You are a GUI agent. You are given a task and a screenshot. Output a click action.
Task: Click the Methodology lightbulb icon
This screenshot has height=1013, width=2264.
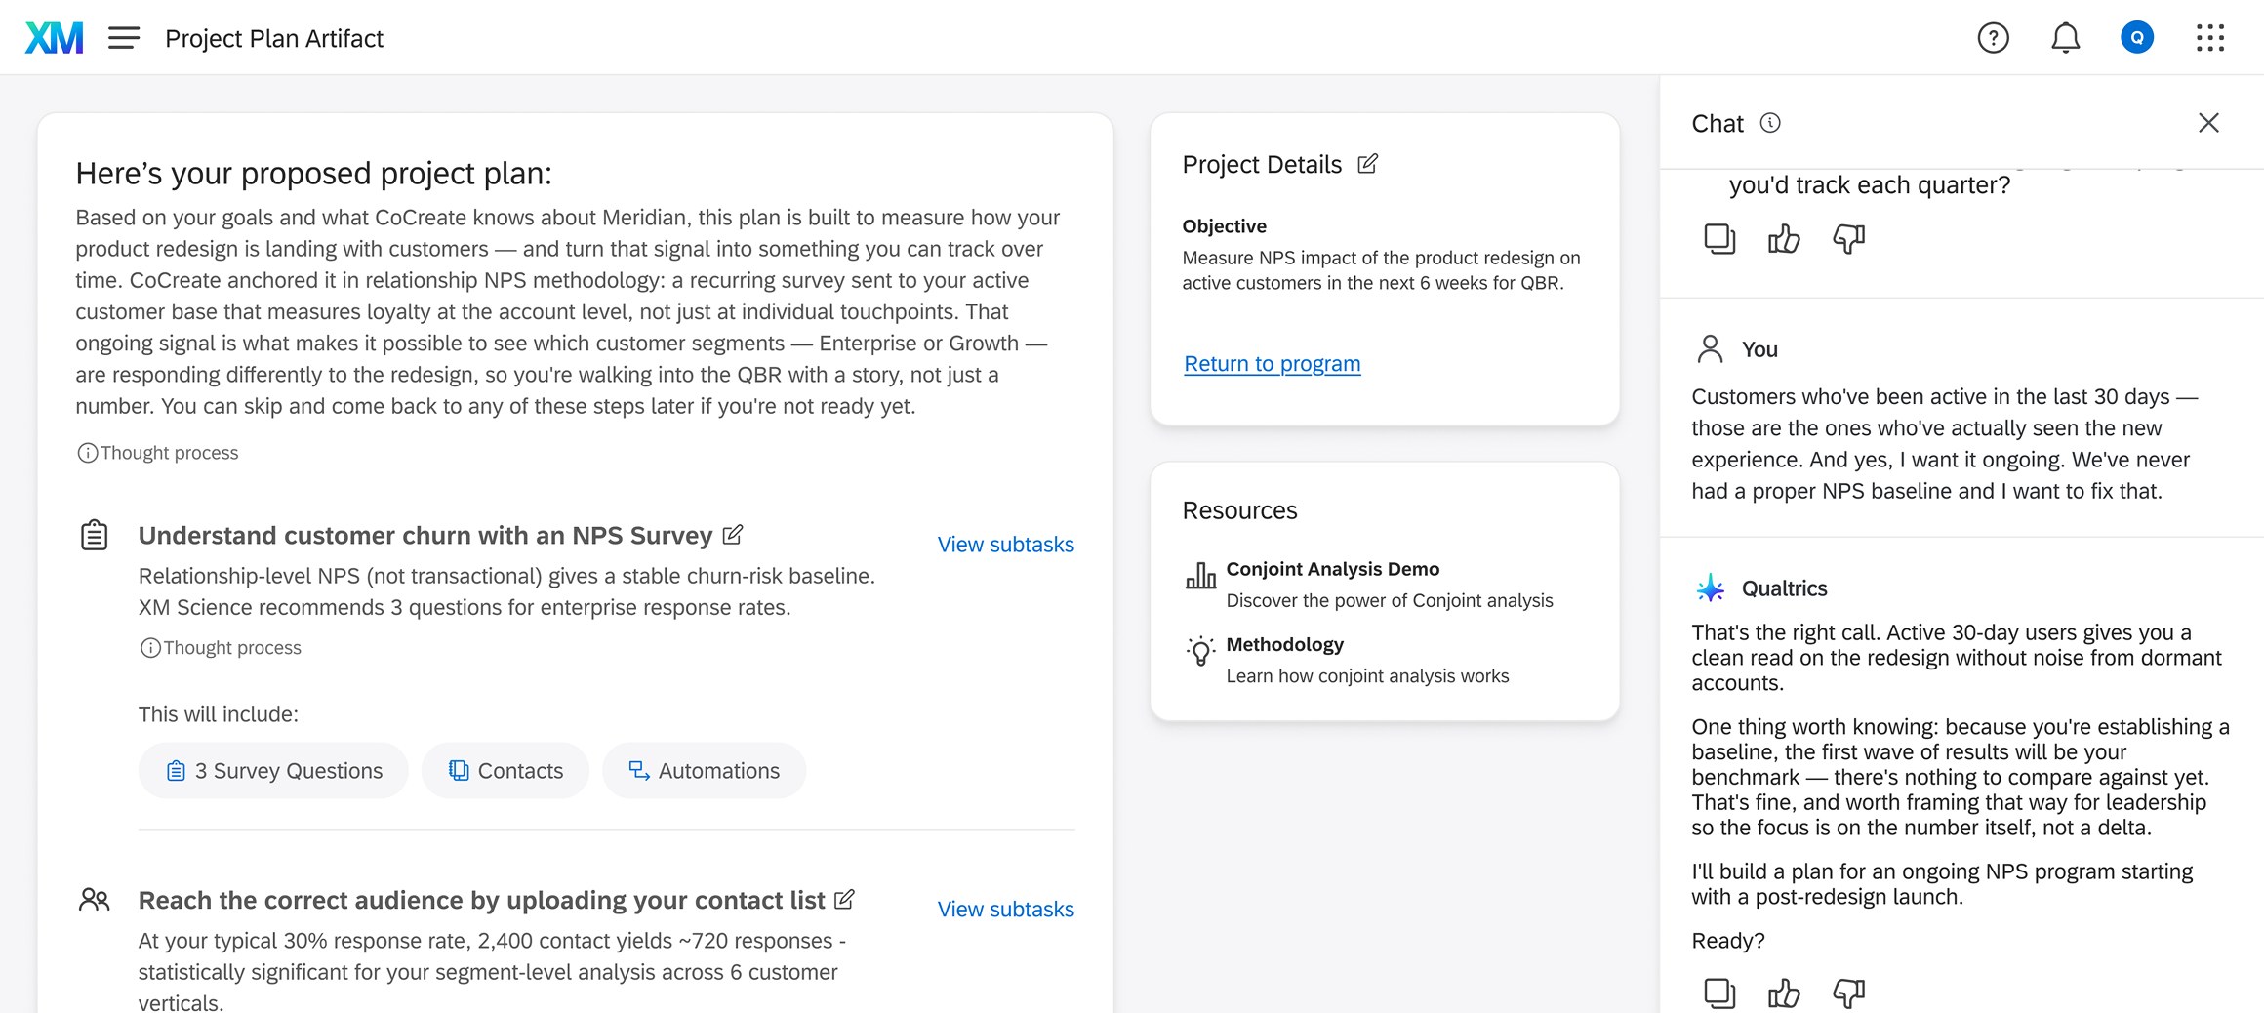point(1200,651)
